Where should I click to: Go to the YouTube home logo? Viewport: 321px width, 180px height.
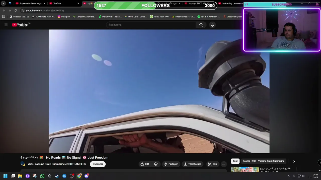tap(20, 25)
